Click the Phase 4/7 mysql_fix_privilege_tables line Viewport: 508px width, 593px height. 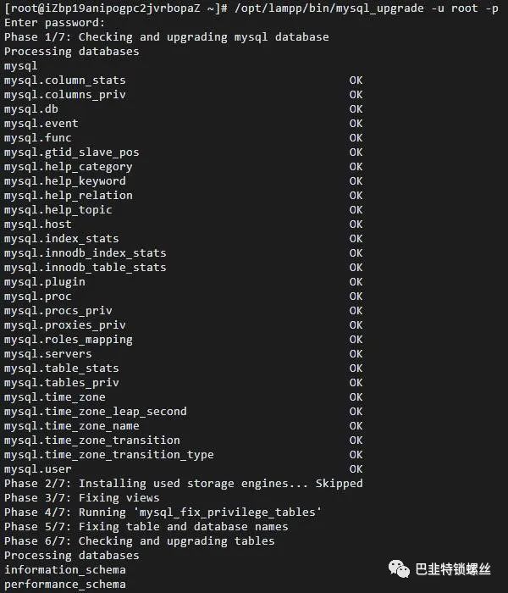pyautogui.click(x=163, y=512)
